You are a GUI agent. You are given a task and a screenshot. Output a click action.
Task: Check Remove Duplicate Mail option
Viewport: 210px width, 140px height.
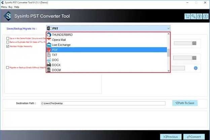pyautogui.click(x=8, y=42)
